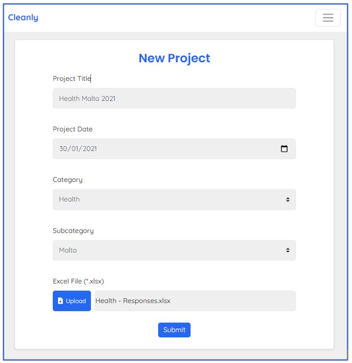Focus the Project Title input field
The image size is (352, 363).
coord(174,98)
